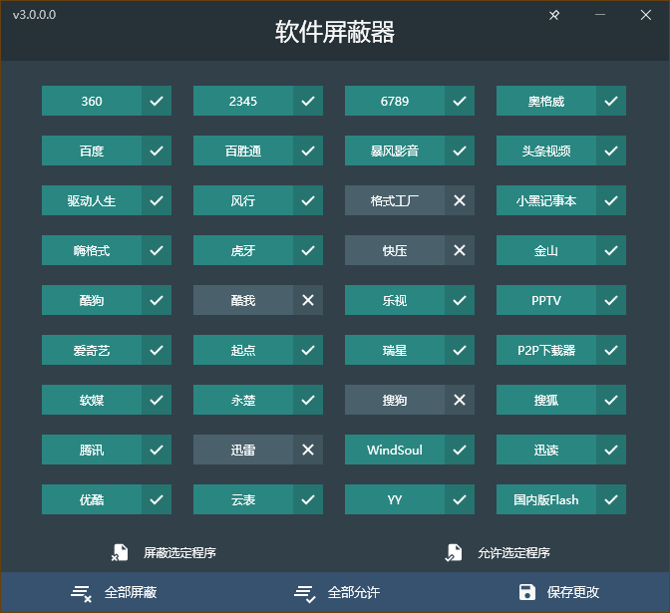Click the 软件屏蔽器 title text

coord(335,32)
